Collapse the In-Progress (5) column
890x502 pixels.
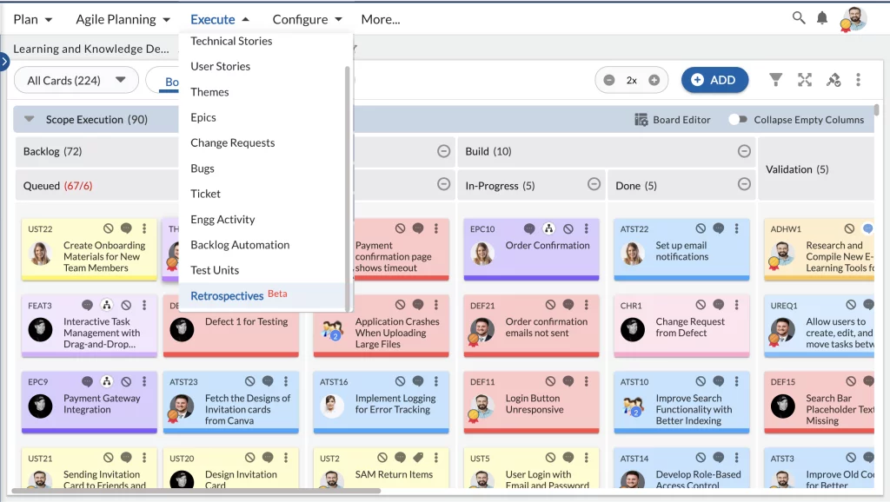coord(594,184)
